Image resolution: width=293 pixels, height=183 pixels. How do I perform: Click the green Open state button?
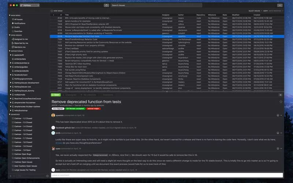coord(56,95)
